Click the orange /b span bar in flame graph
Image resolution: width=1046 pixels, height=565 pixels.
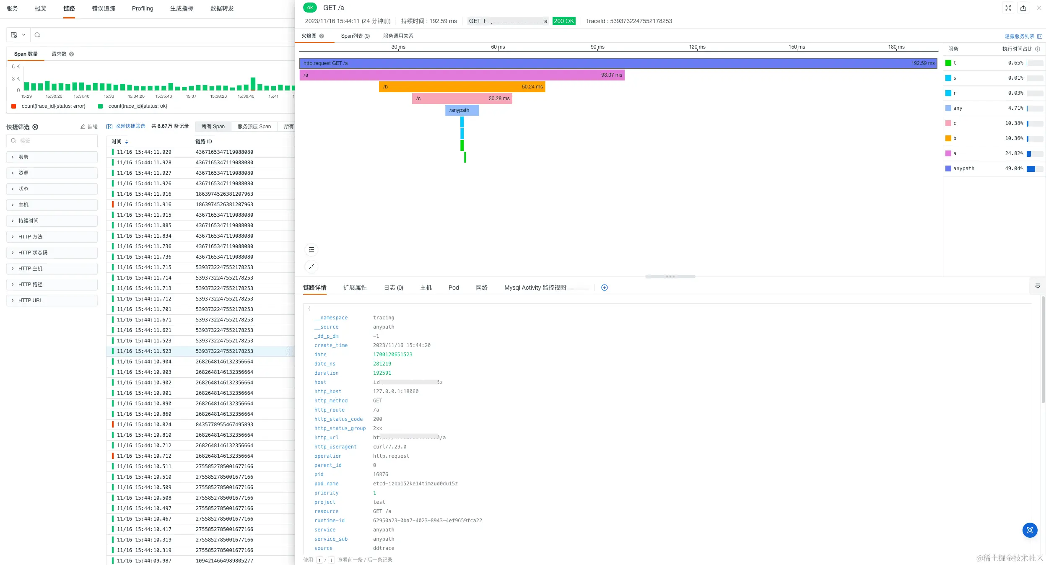(461, 87)
